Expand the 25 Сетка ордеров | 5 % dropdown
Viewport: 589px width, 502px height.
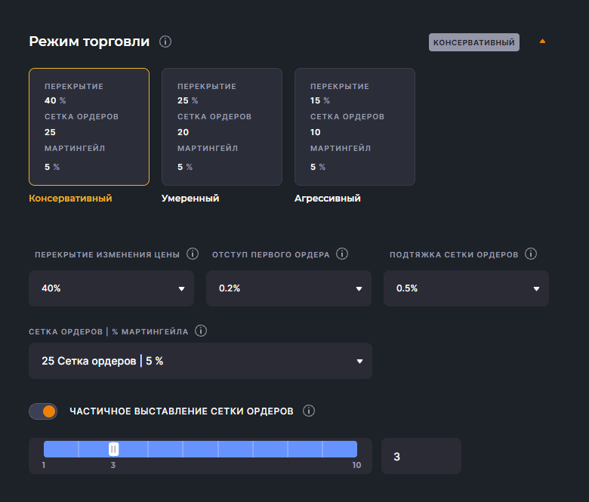tap(200, 361)
